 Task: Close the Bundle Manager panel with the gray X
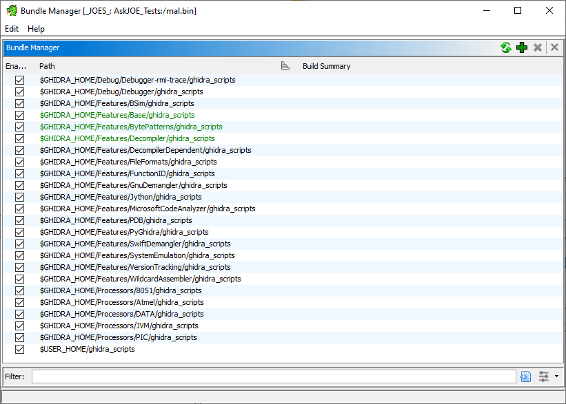(554, 47)
